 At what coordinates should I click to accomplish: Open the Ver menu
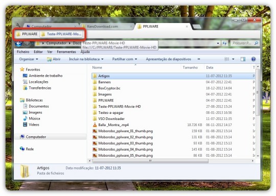50,52
